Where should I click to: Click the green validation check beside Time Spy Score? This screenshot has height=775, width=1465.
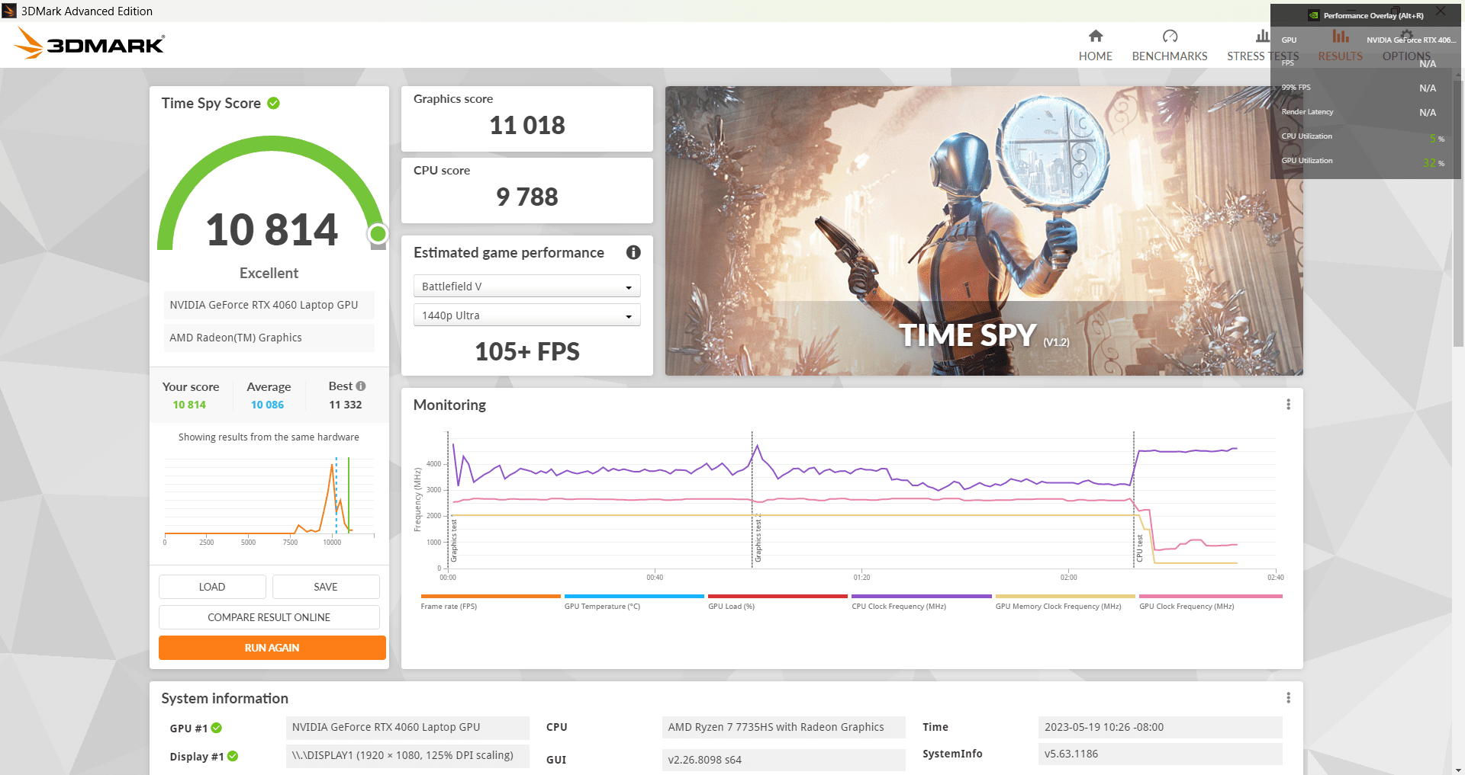coord(273,104)
